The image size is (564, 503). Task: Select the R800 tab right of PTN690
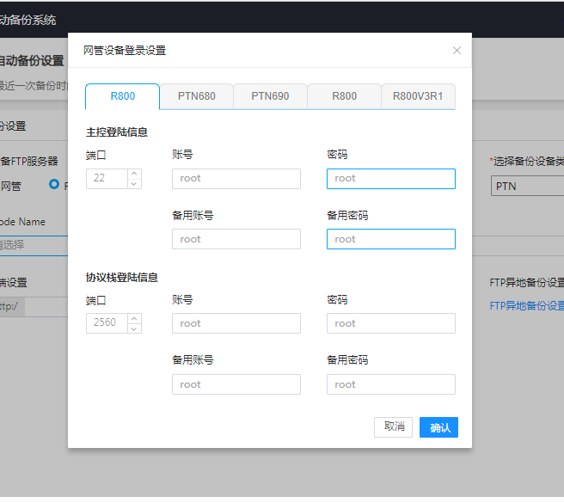click(344, 96)
